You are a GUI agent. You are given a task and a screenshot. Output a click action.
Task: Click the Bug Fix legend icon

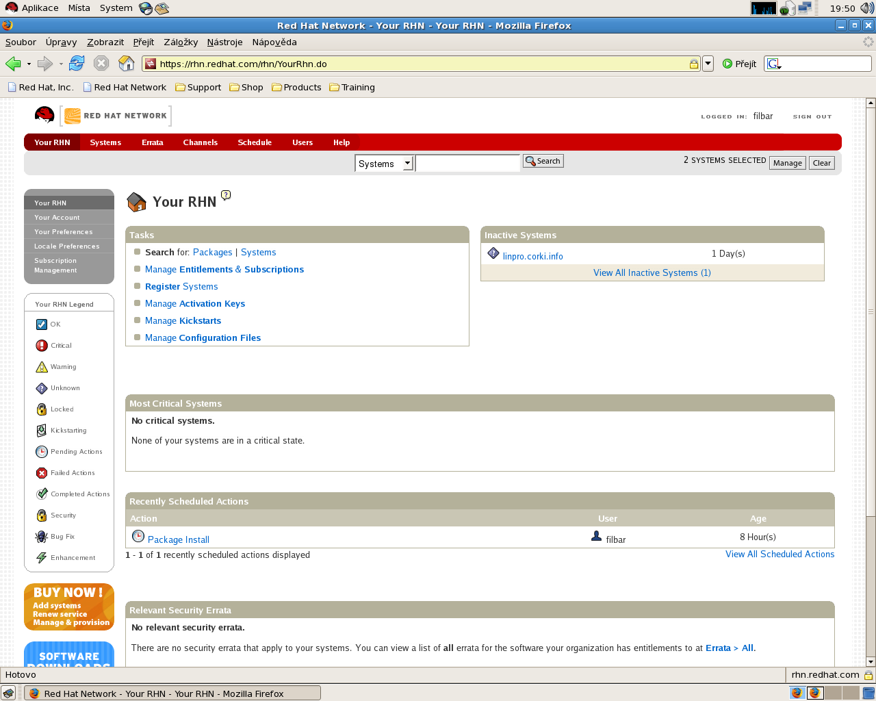42,537
